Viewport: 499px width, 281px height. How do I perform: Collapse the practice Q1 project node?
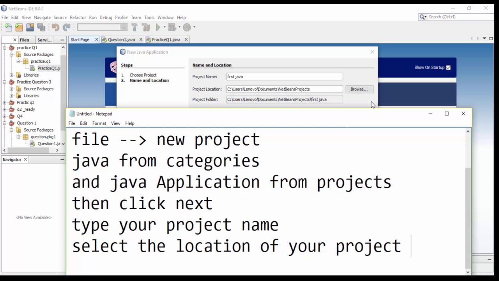point(5,48)
